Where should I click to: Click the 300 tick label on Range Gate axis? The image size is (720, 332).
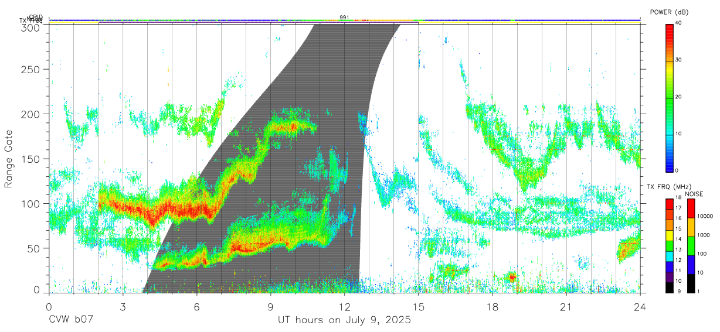tap(30, 28)
